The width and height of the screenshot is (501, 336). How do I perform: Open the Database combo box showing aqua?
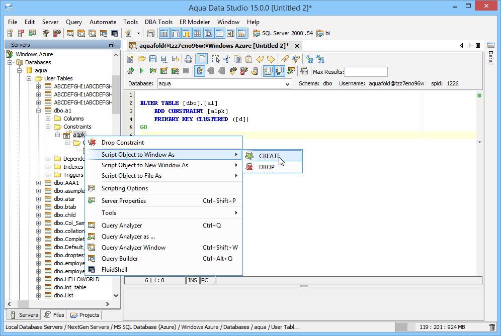coord(225,83)
